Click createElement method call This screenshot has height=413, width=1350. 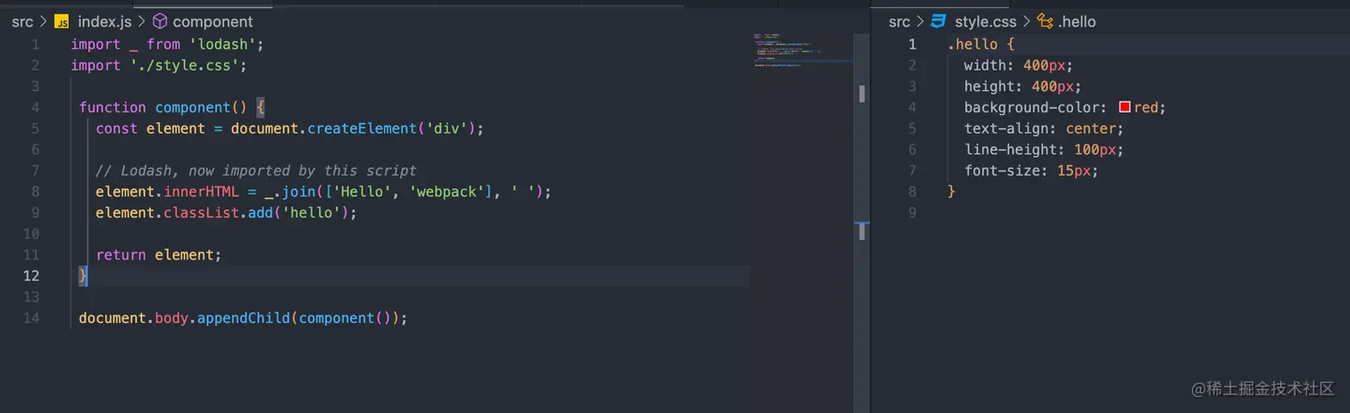point(362,128)
